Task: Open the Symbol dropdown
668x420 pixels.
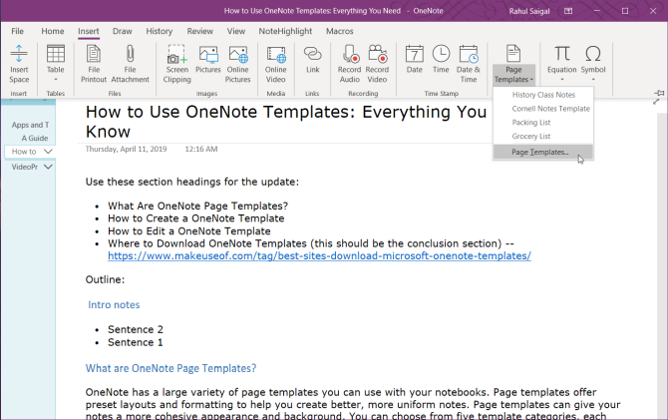Action: pyautogui.click(x=592, y=64)
